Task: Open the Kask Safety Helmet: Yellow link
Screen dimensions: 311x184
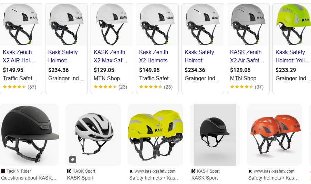Action: tap(290, 56)
